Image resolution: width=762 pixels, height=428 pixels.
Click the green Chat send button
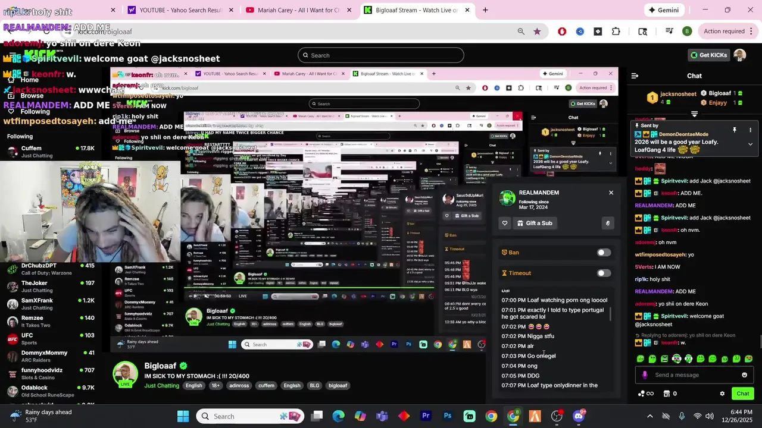pyautogui.click(x=743, y=394)
